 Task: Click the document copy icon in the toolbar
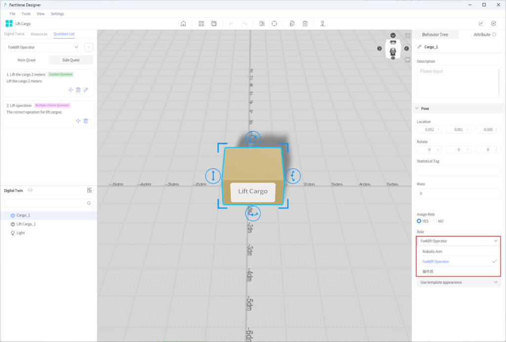pos(292,24)
